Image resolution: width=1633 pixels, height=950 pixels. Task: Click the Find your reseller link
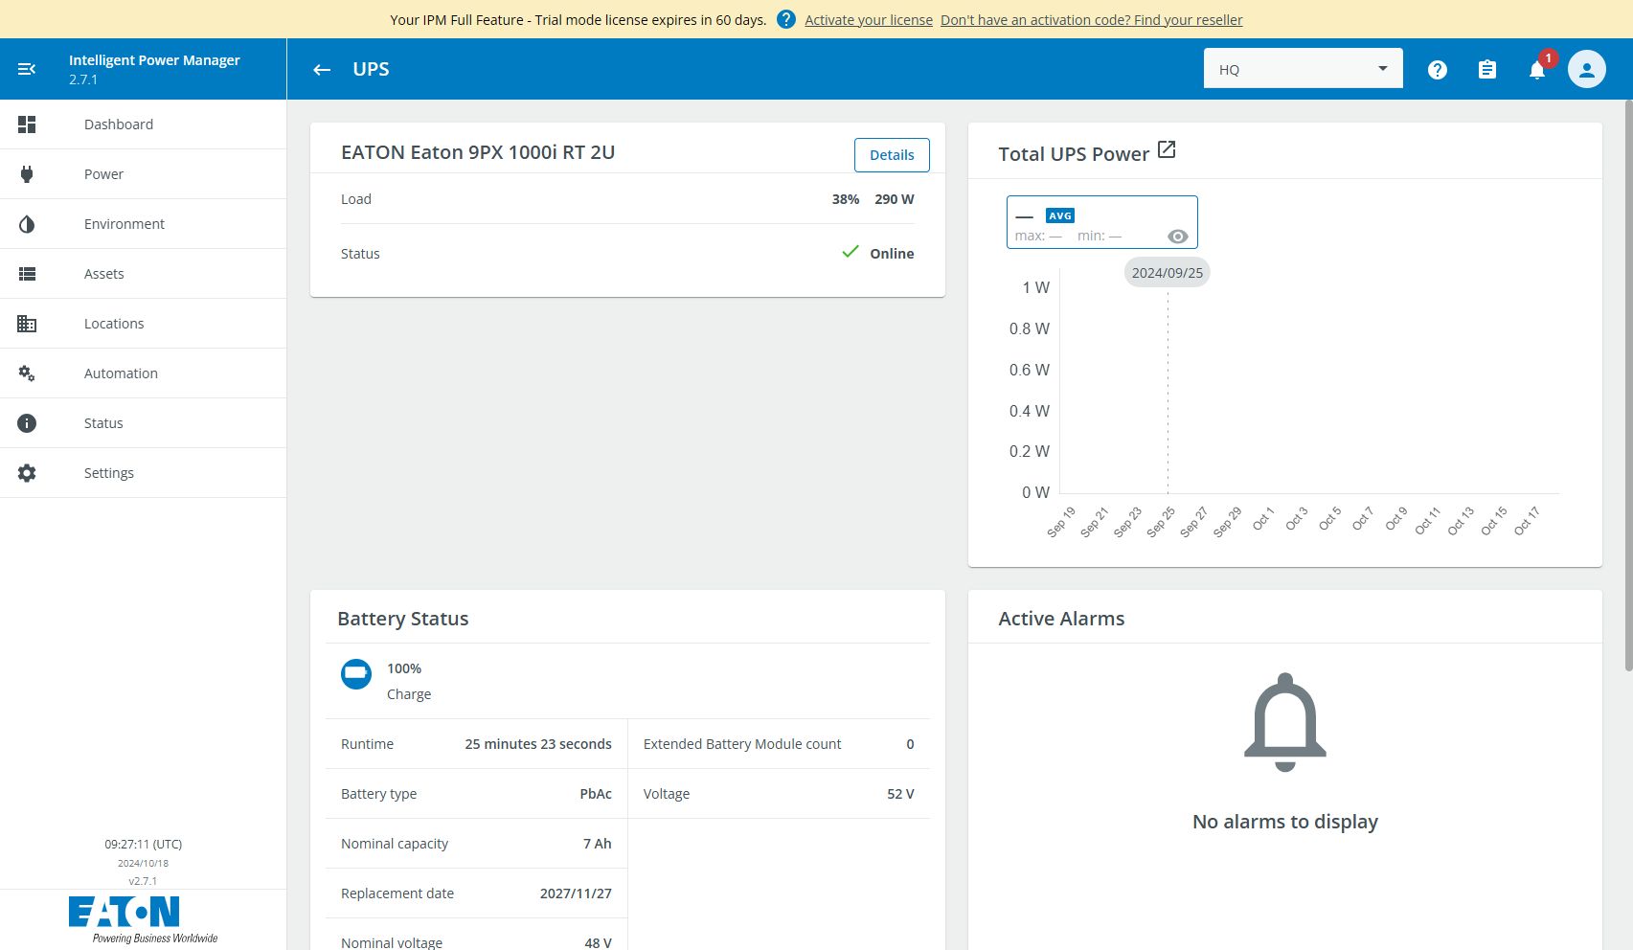[x=1091, y=20]
